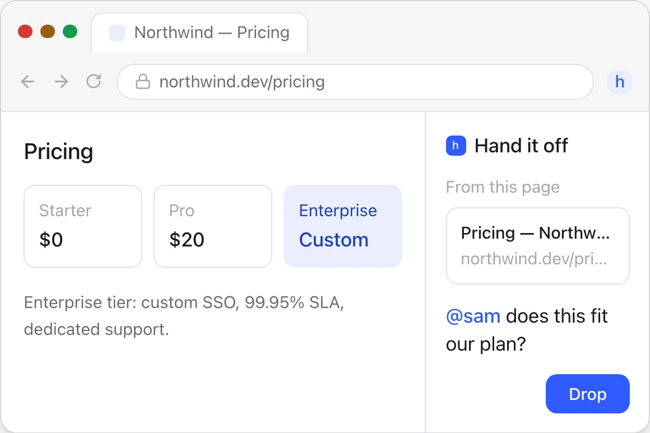Minimize the window with orange button
Viewport: 650px width, 433px height.
tap(48, 31)
